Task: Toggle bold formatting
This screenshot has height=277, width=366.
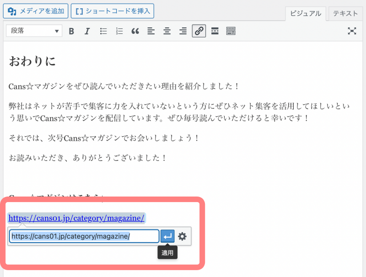Action: click(x=71, y=31)
